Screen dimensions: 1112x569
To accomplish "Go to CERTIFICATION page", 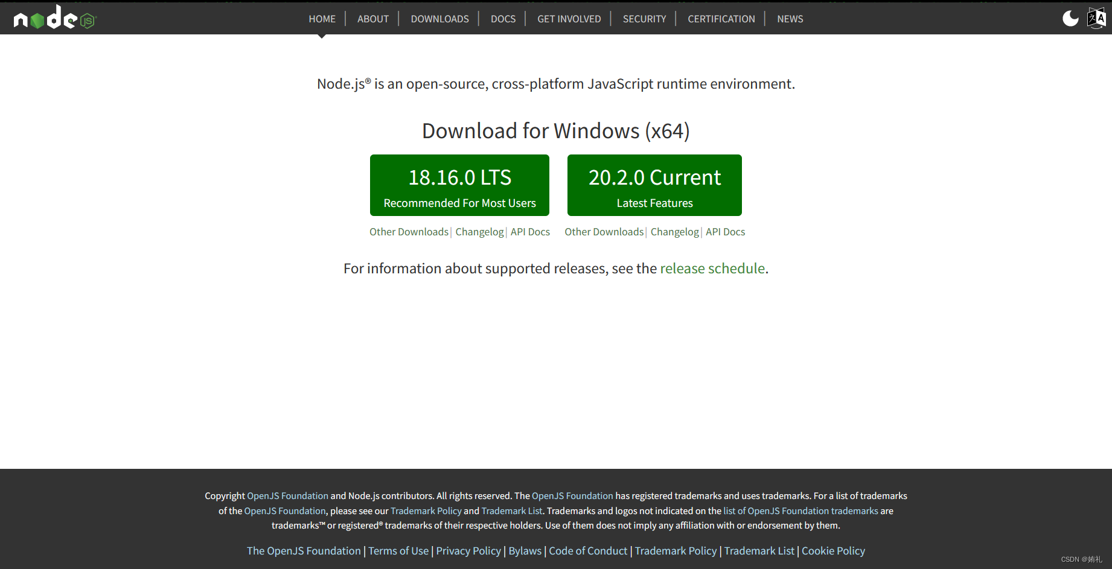I will pyautogui.click(x=721, y=19).
